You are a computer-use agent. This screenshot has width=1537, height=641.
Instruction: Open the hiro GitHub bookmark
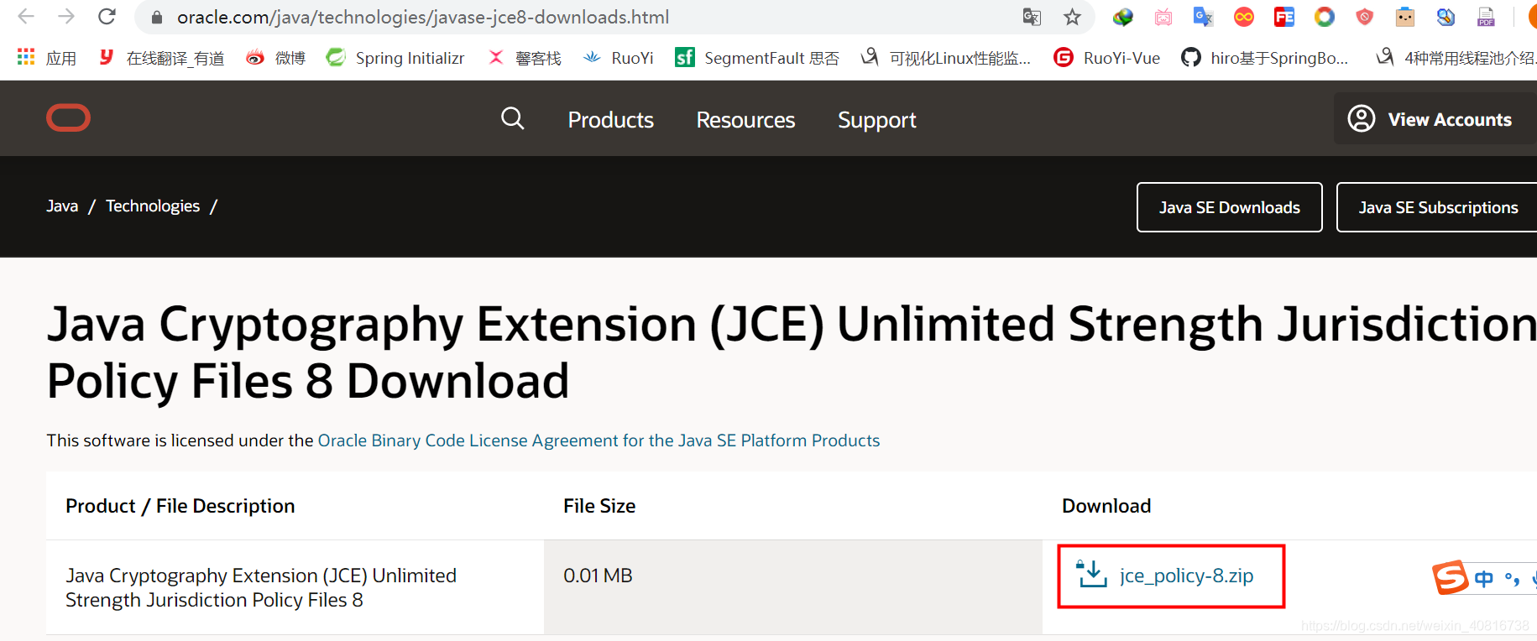(x=1264, y=58)
